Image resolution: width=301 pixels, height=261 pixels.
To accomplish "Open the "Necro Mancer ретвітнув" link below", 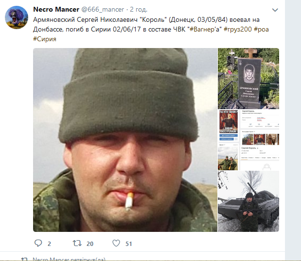I will coord(69,259).
